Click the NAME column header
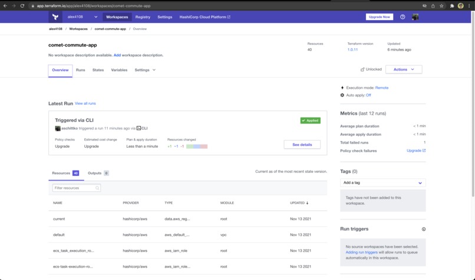Viewport: 475px width, 280px height. (x=58, y=203)
